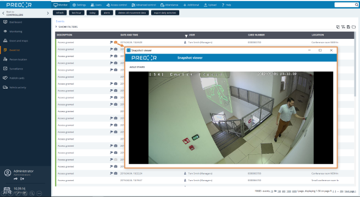Screen dimensions: 360x197
Task: Click the reload columns icon above the table
Action: (x=337, y=27)
